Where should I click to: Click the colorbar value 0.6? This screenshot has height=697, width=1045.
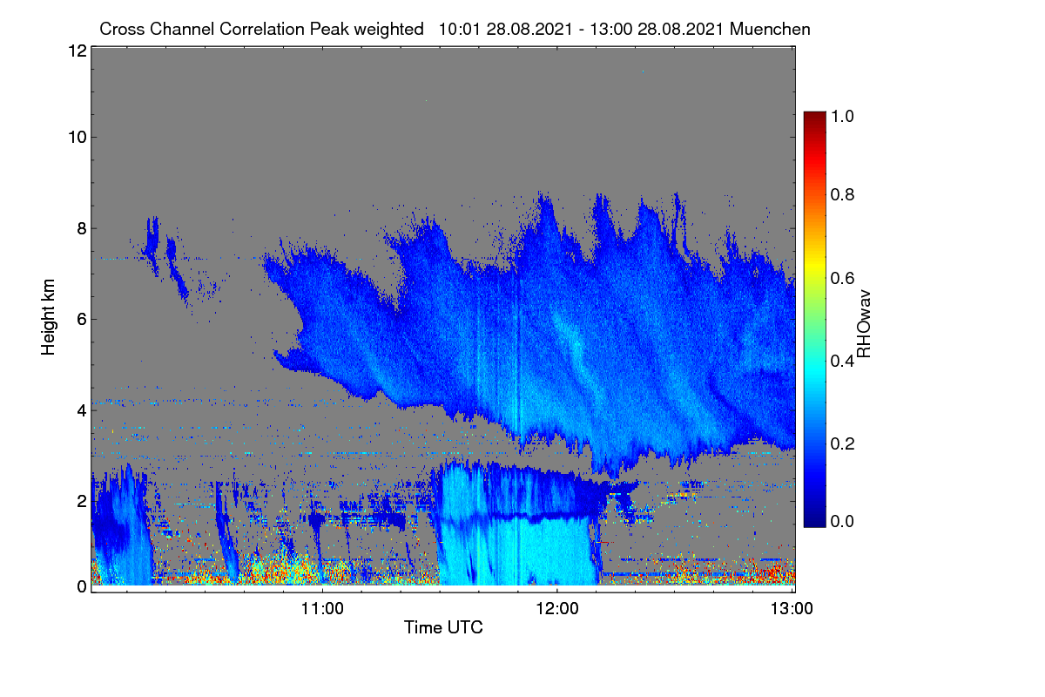[843, 278]
